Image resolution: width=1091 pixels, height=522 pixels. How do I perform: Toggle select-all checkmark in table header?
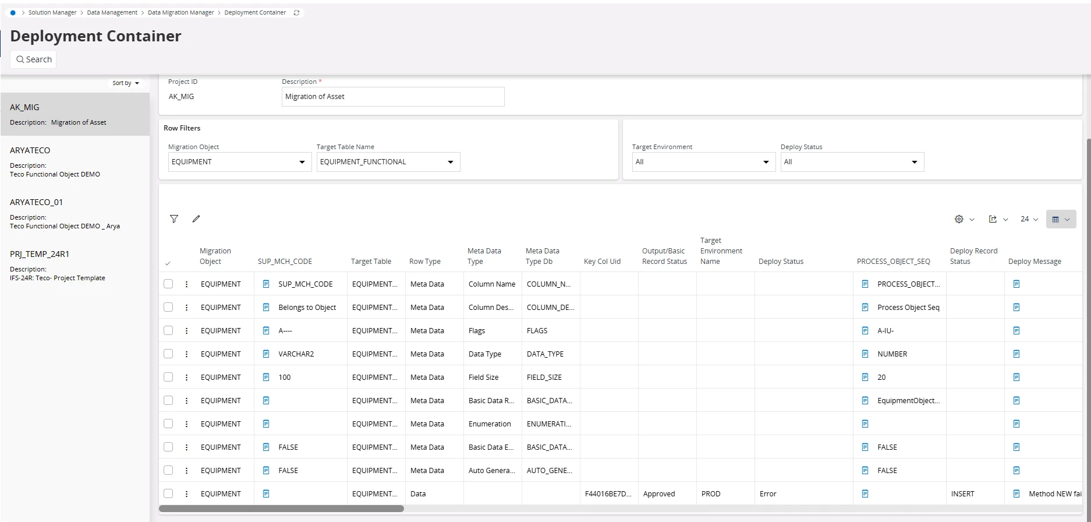(168, 263)
